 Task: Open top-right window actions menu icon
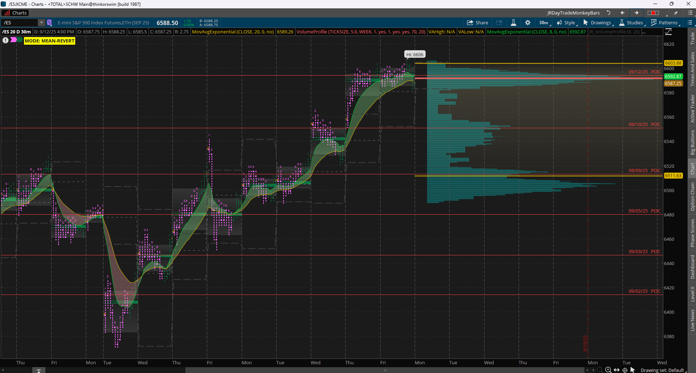point(690,13)
